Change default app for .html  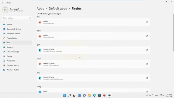point(93,36)
